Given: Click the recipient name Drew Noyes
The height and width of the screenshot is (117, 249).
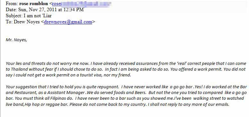Looking at the screenshot, I should (x=27, y=22).
